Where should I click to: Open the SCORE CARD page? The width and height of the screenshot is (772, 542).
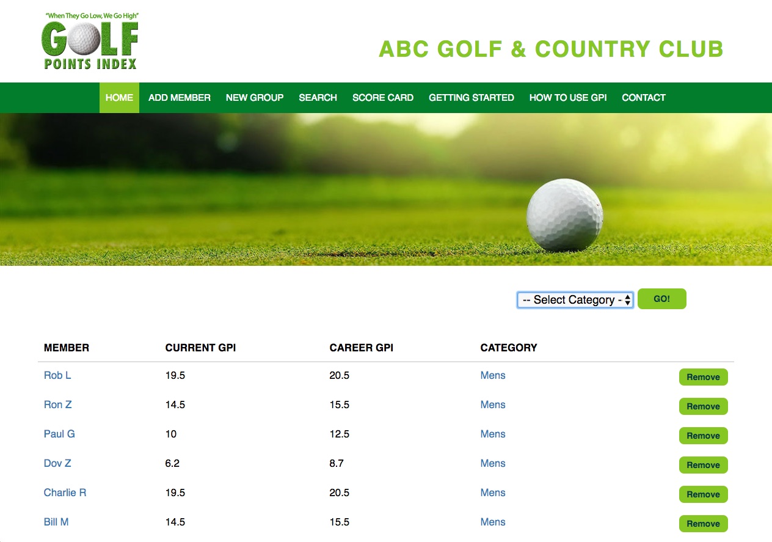pyautogui.click(x=383, y=97)
